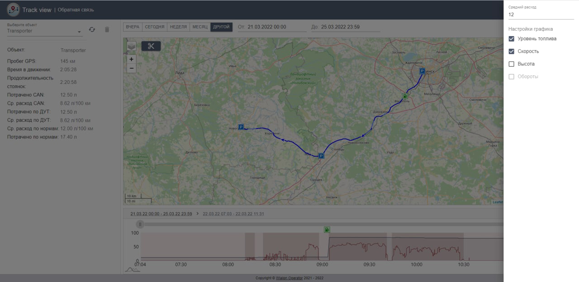The image size is (579, 282).
Task: Click the fuel station marker on chart
Action: [x=327, y=230]
